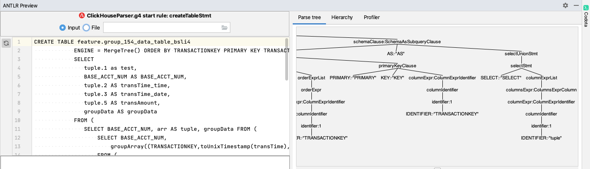The image size is (590, 169).
Task: Select primaryKeyClause node
Action: [x=397, y=66]
